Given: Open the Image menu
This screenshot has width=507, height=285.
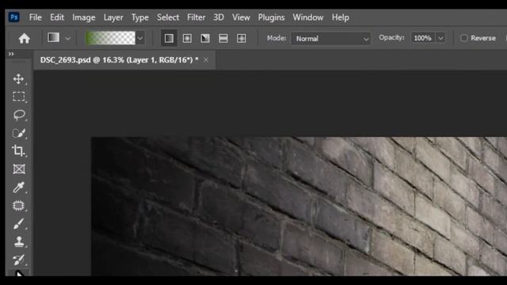Looking at the screenshot, I should click(x=83, y=17).
